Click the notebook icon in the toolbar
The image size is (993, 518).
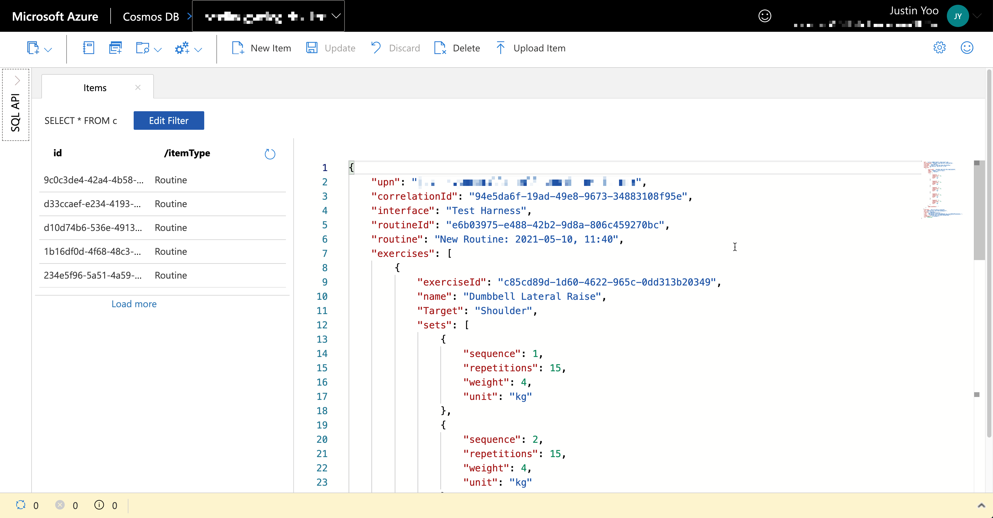click(x=88, y=48)
